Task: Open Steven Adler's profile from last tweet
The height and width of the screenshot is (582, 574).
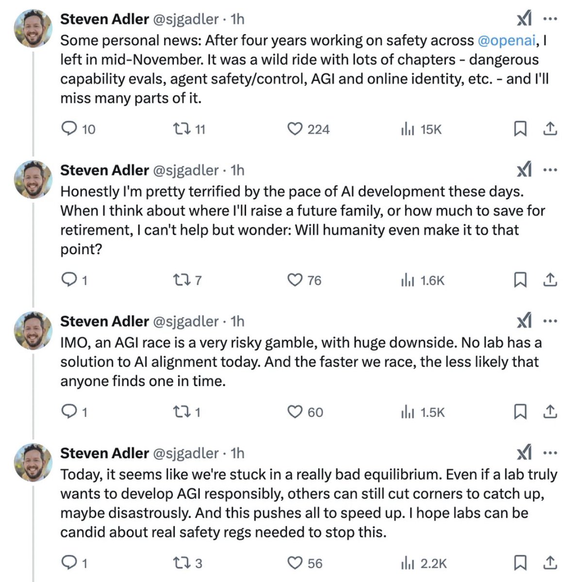Action: pyautogui.click(x=104, y=453)
